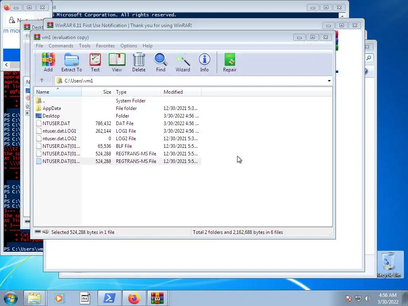Click the disk drive icon in status bar

pos(38,231)
